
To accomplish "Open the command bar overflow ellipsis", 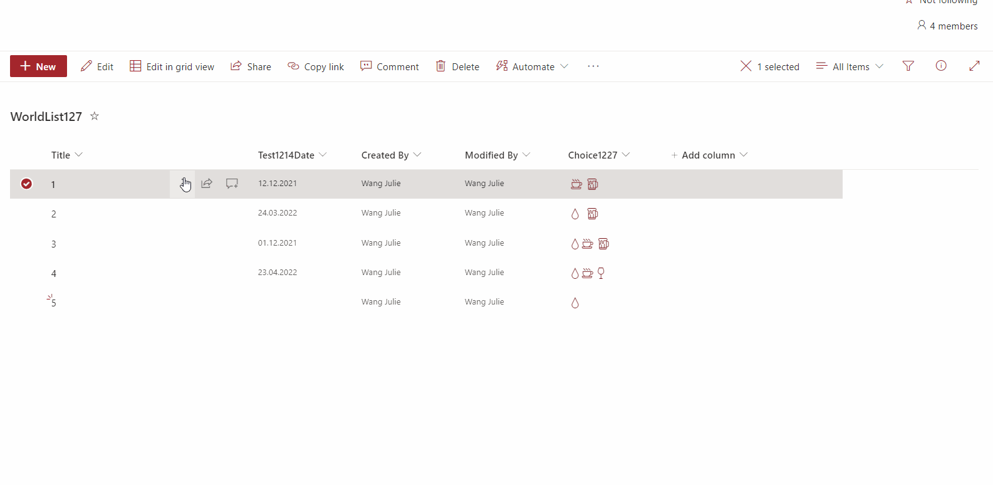I will (593, 66).
